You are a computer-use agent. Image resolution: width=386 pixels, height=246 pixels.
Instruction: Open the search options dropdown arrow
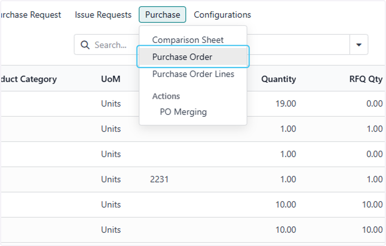[359, 45]
